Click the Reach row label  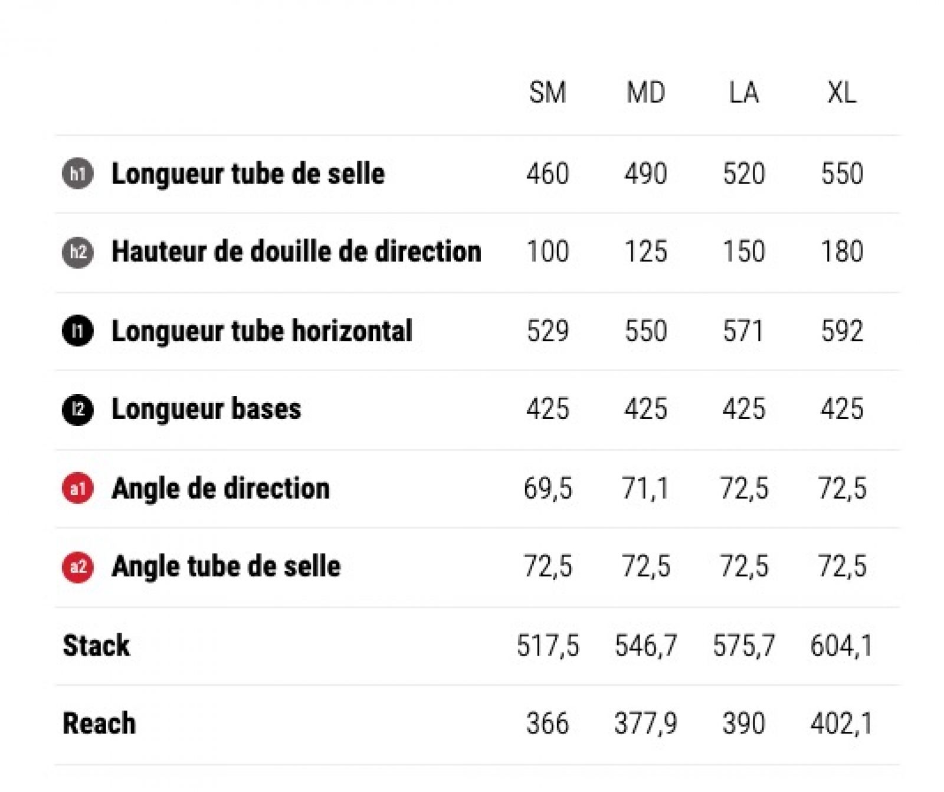(99, 724)
